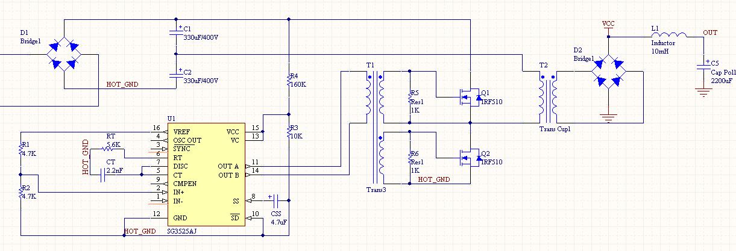The image size is (736, 251).
Task: Click the OUT A pin name
Action: (x=228, y=166)
